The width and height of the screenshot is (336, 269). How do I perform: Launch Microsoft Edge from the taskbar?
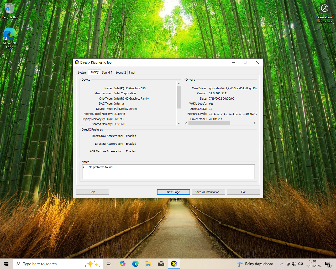tap(135, 264)
